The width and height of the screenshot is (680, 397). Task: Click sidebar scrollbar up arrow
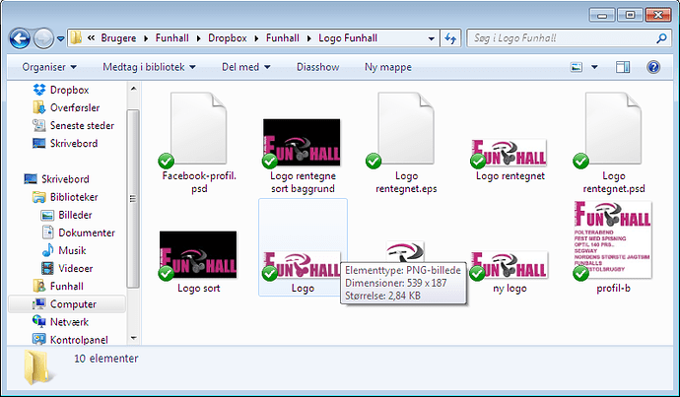coord(134,89)
